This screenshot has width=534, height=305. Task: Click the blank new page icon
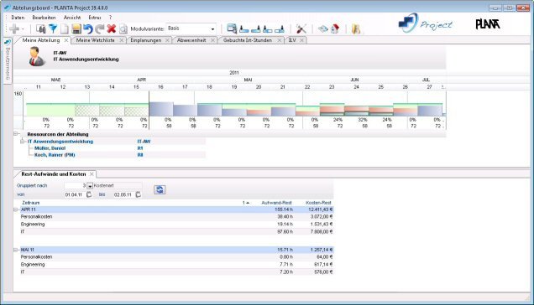[x=65, y=28]
